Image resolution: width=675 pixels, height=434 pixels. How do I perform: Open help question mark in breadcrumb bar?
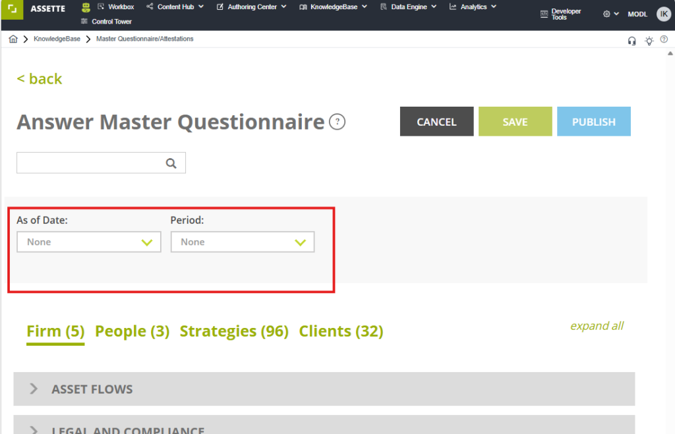664,40
